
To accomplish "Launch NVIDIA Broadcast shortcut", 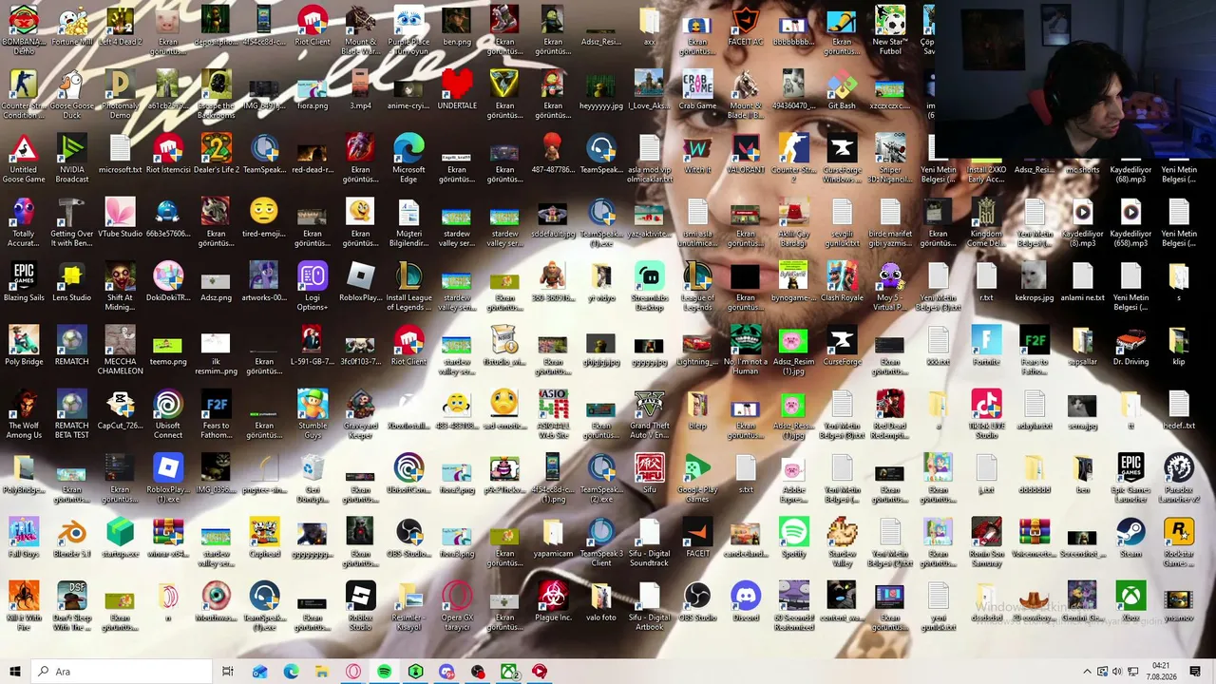I will pyautogui.click(x=72, y=159).
